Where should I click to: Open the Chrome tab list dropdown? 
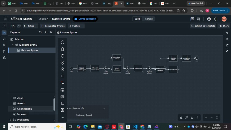click(x=3, y=3)
